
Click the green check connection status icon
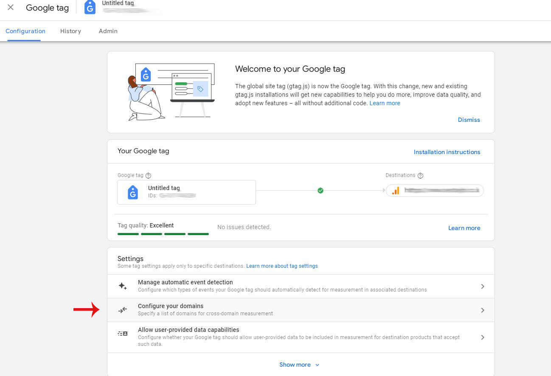point(320,191)
